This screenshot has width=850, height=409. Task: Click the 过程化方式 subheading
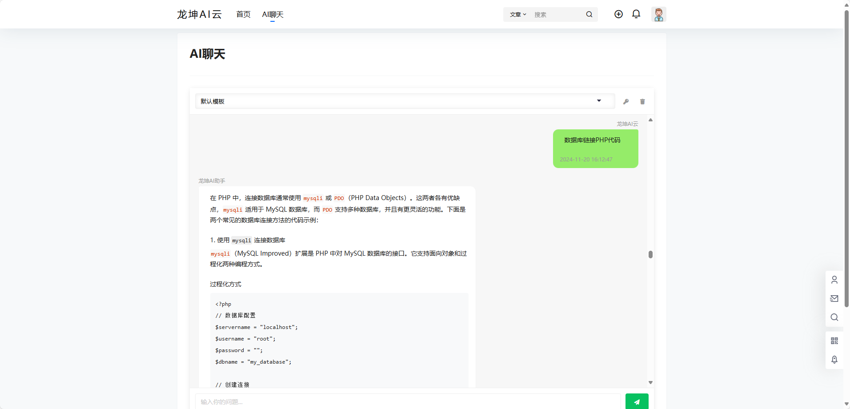(x=225, y=284)
